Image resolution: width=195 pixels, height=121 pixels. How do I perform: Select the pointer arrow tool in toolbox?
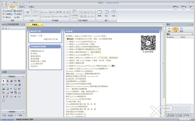[x=4, y=81]
